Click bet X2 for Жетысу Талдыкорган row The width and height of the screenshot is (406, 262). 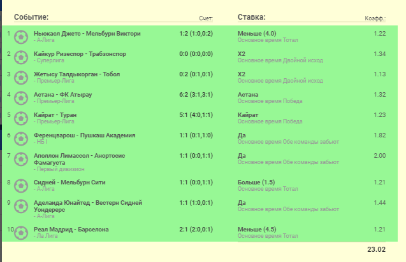pyautogui.click(x=242, y=74)
